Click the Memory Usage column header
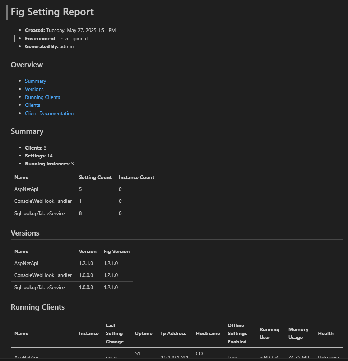 [298, 333]
